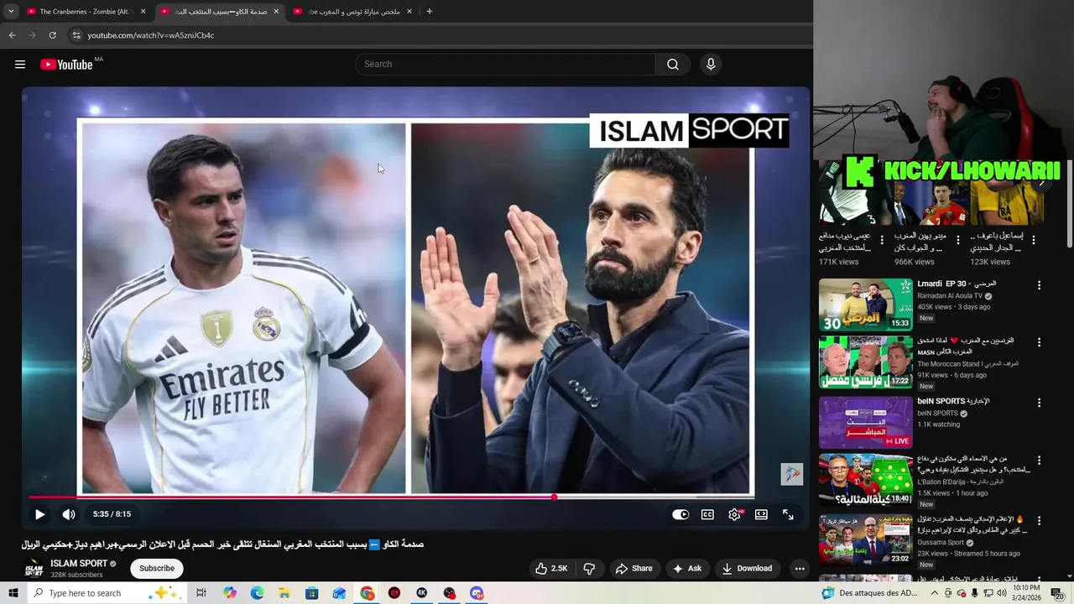Open options for the 966K views video
Viewport: 1074px width, 604px height.
click(x=958, y=240)
